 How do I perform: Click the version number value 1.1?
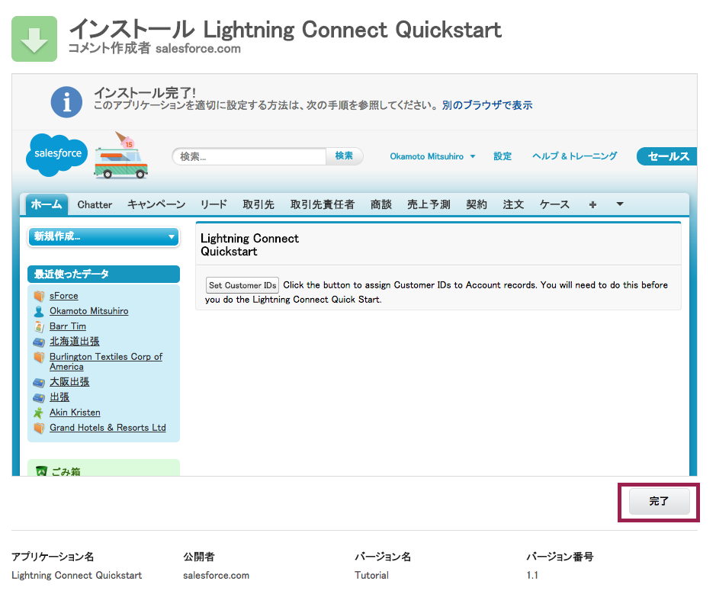tap(532, 576)
